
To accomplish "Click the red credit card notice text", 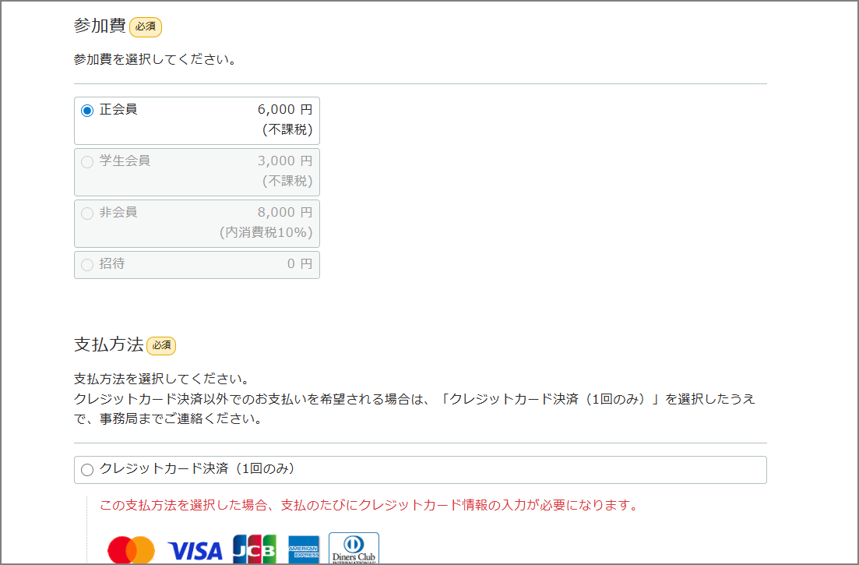I will 369,505.
